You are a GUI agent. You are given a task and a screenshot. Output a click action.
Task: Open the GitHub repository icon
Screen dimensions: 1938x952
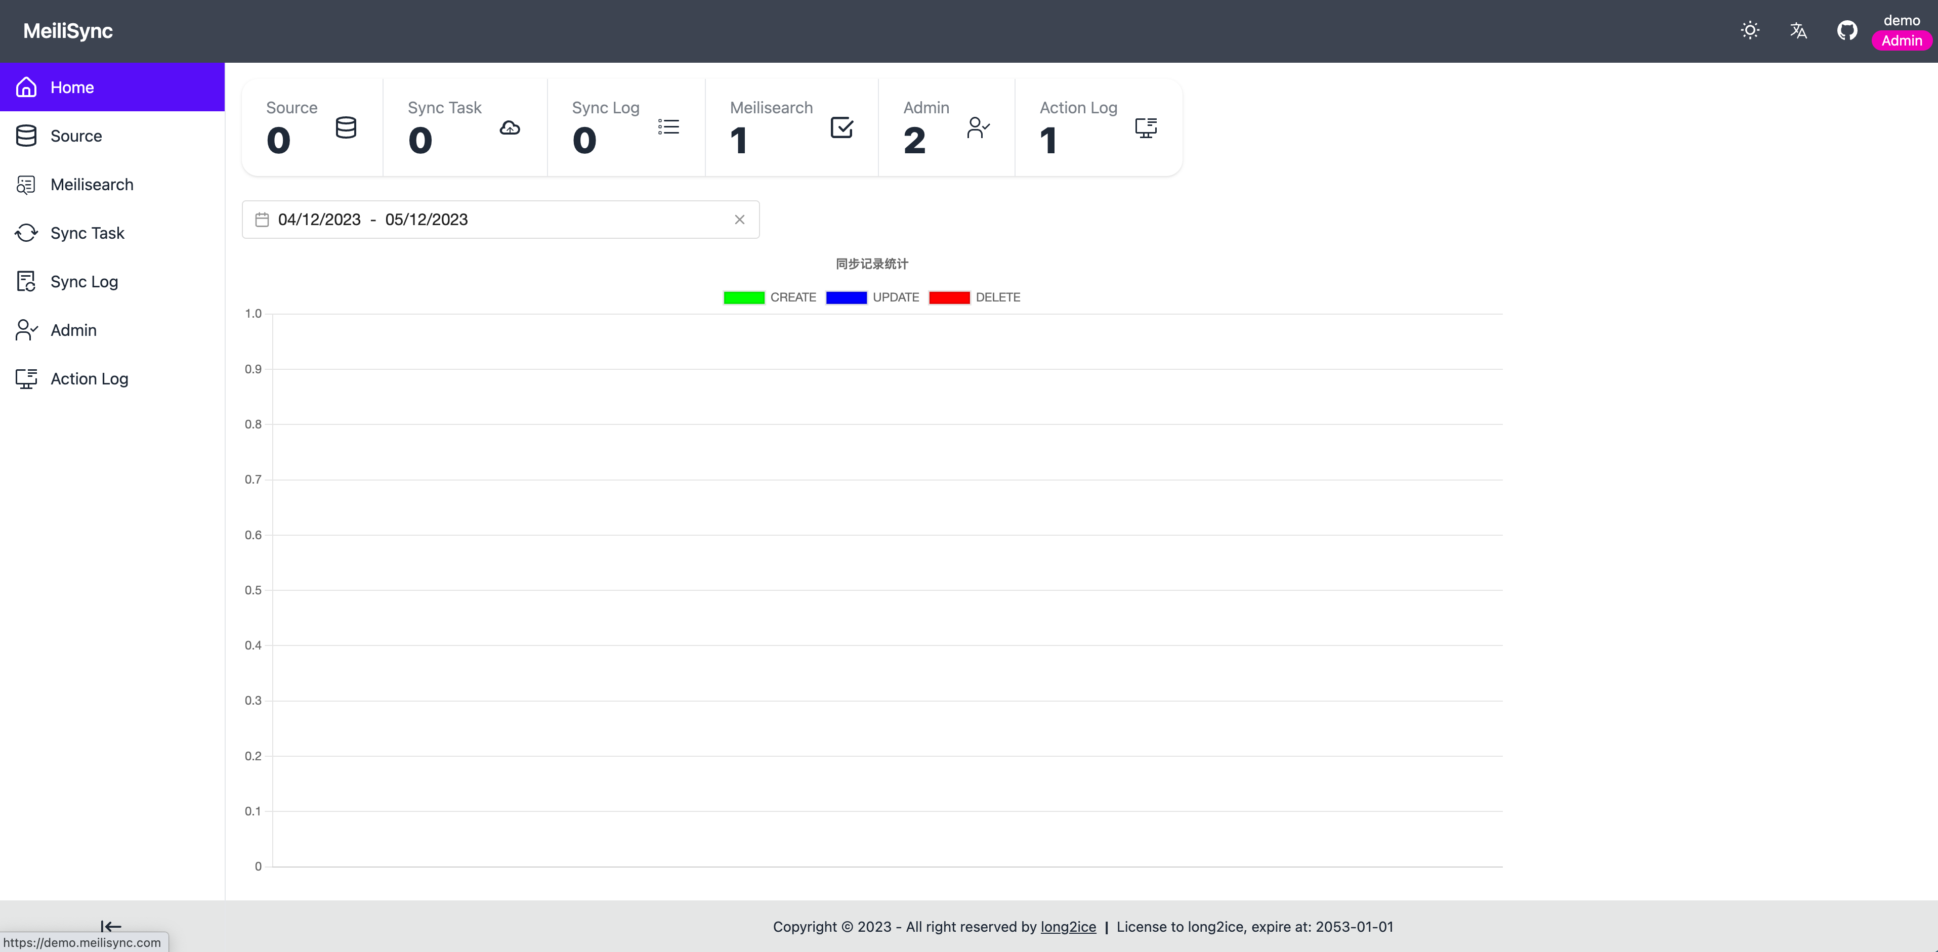(x=1847, y=31)
